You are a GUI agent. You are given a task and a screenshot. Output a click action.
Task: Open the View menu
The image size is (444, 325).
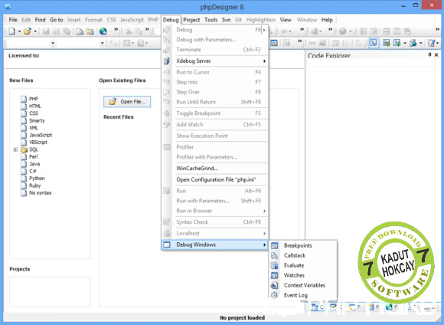pyautogui.click(x=286, y=20)
